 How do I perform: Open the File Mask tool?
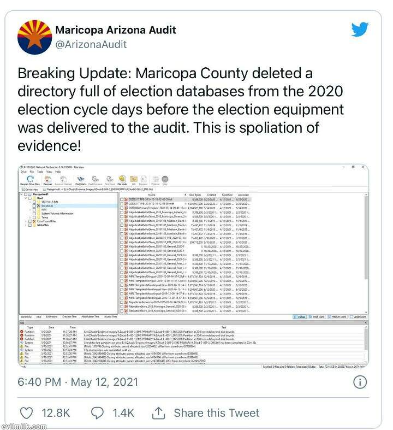point(122,179)
